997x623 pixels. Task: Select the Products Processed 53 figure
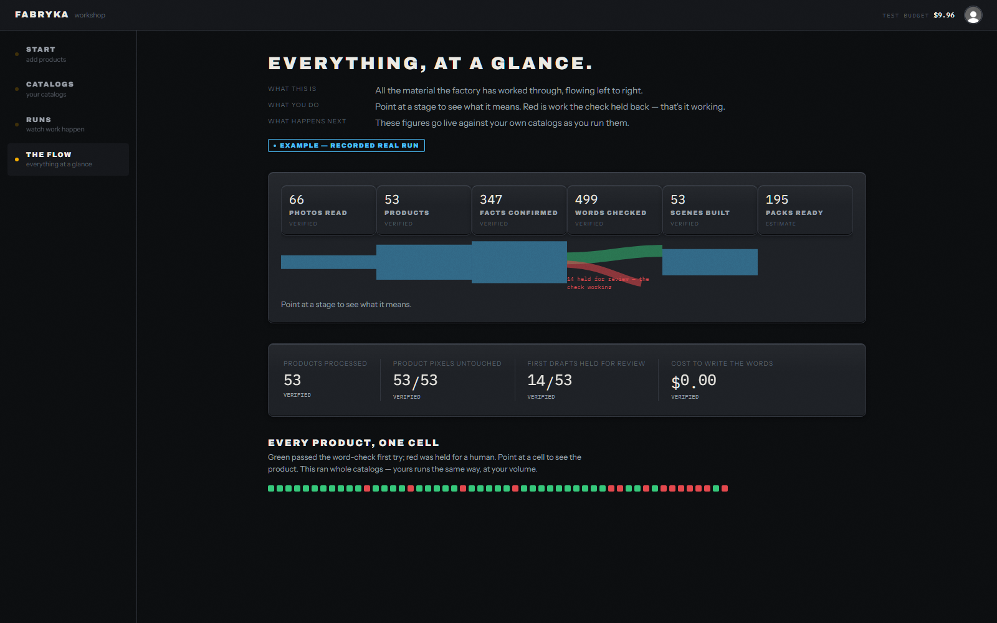tap(292, 380)
